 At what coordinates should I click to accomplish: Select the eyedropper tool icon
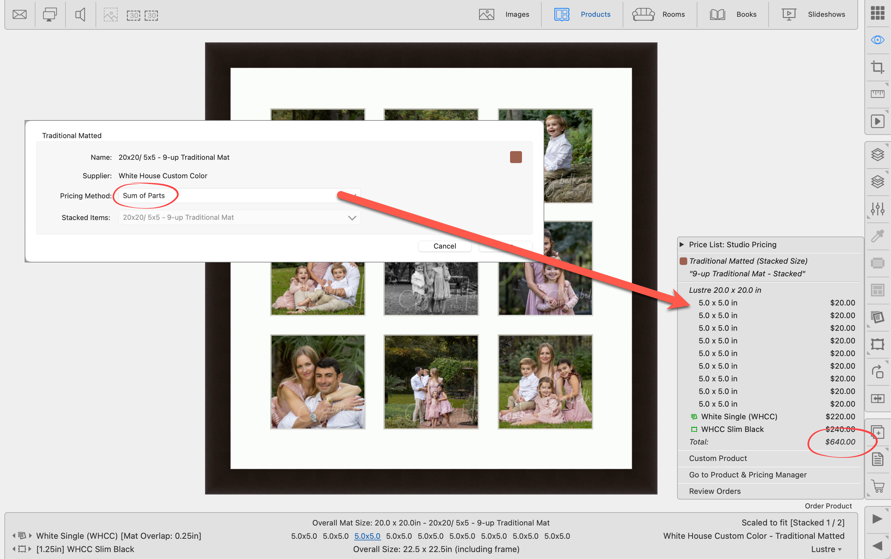click(877, 236)
